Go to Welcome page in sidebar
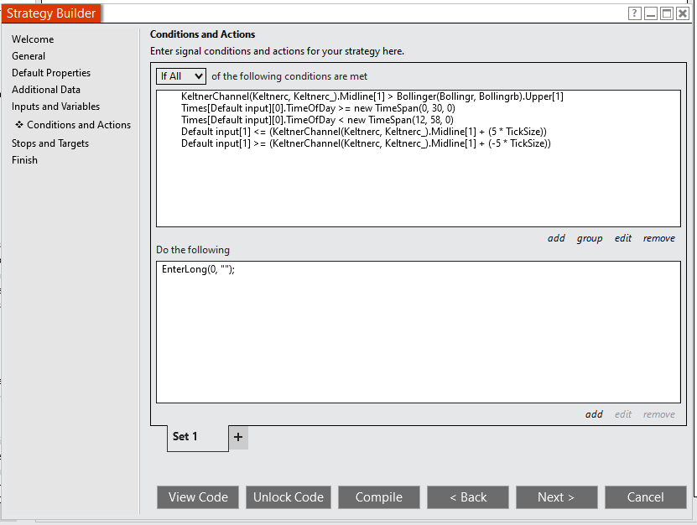This screenshot has width=697, height=525. [x=33, y=39]
